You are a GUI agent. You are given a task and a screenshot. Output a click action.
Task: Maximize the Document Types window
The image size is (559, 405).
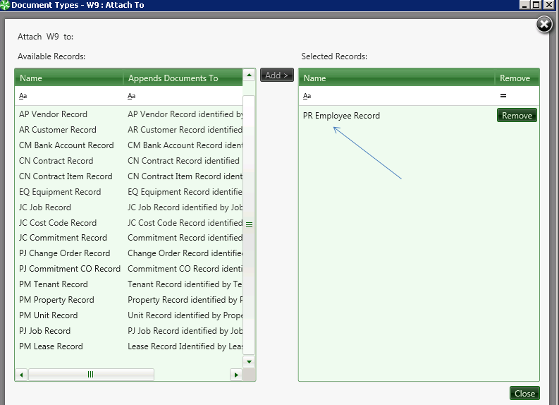tap(536, 5)
